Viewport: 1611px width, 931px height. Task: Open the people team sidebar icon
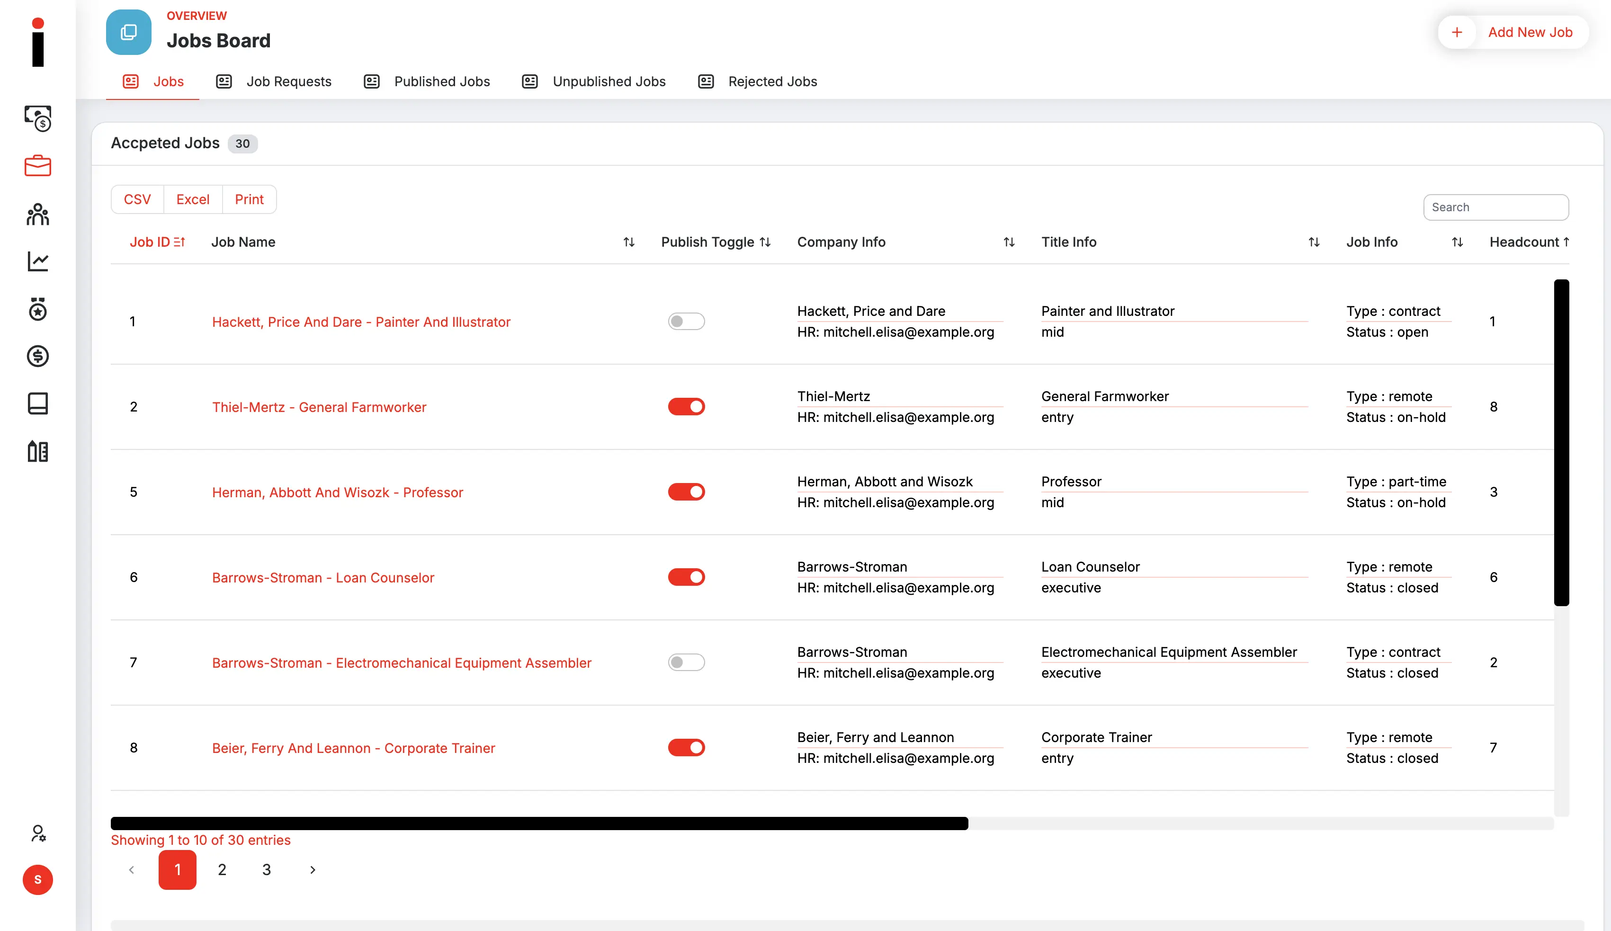click(x=38, y=214)
